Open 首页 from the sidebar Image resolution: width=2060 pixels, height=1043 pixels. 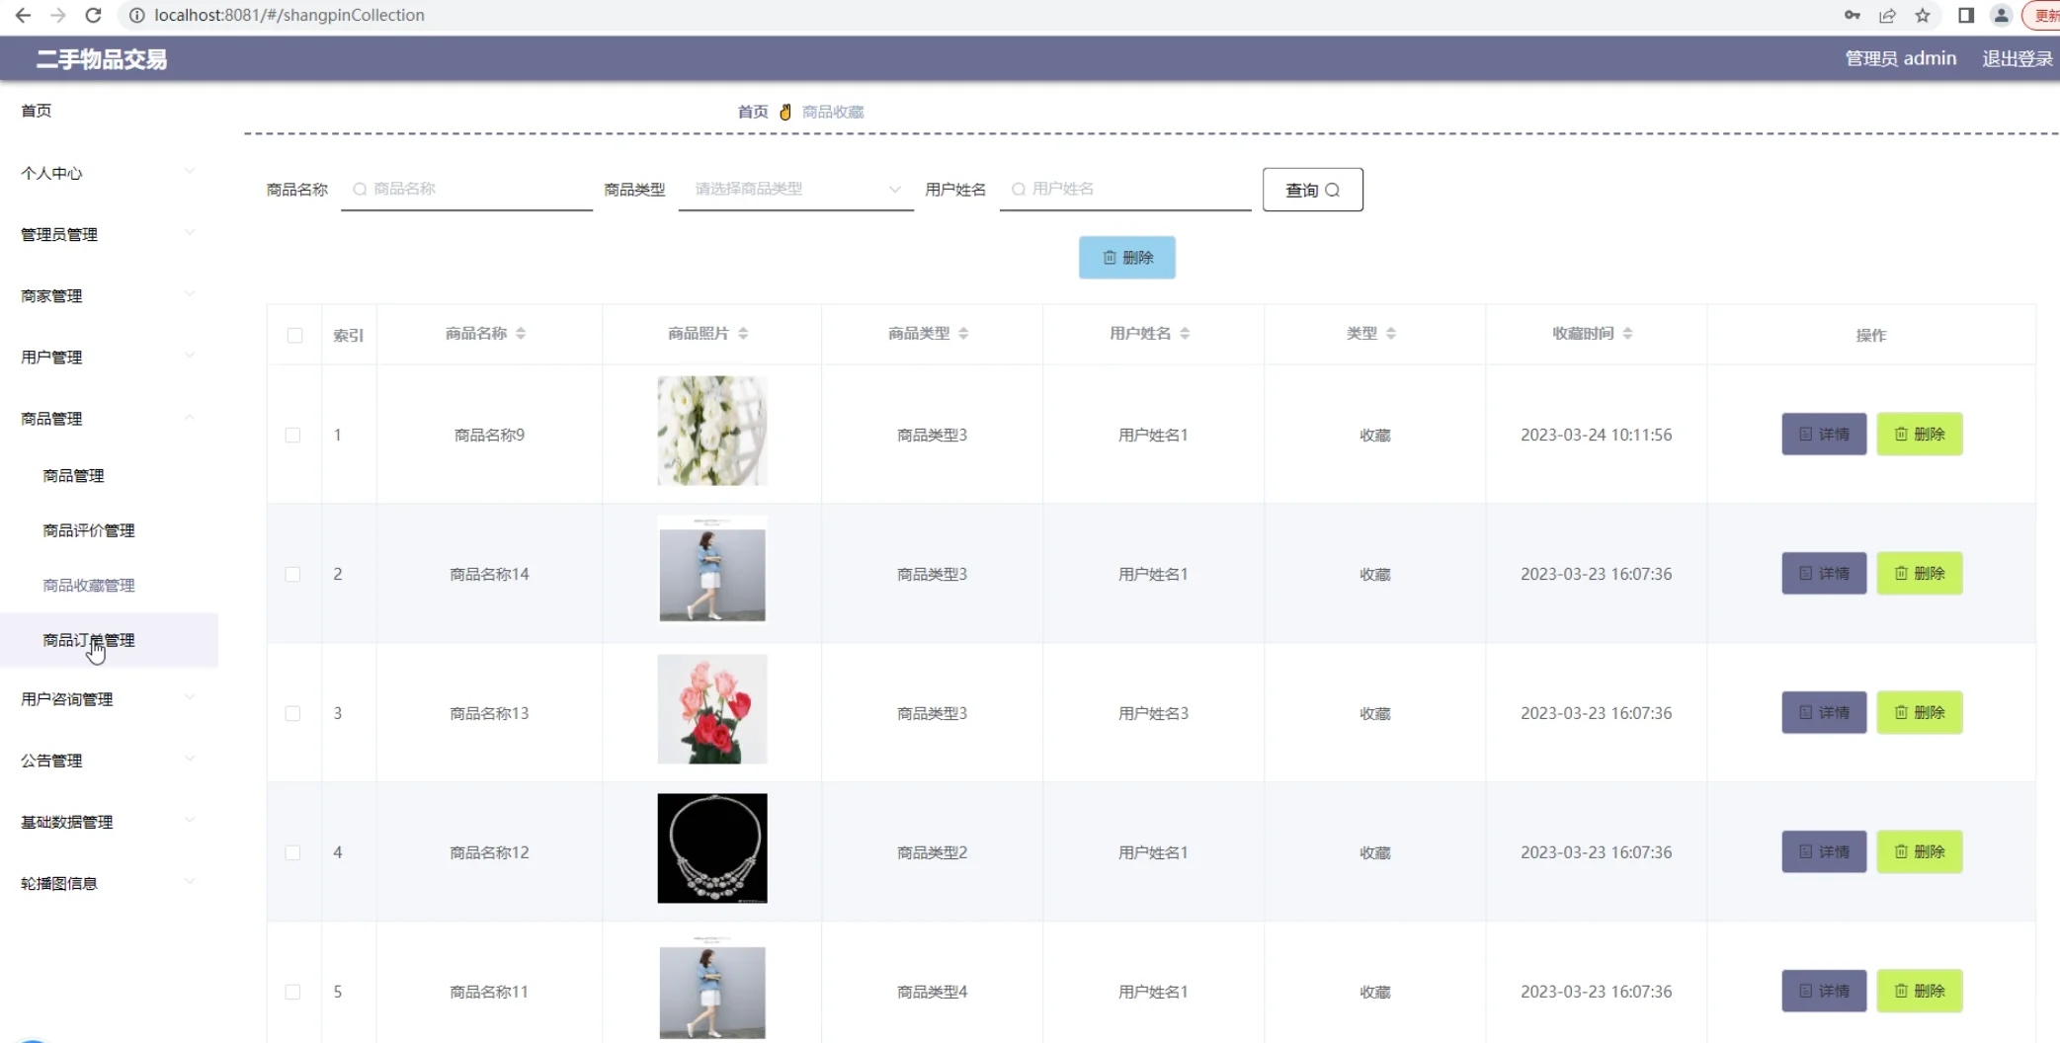[37, 111]
